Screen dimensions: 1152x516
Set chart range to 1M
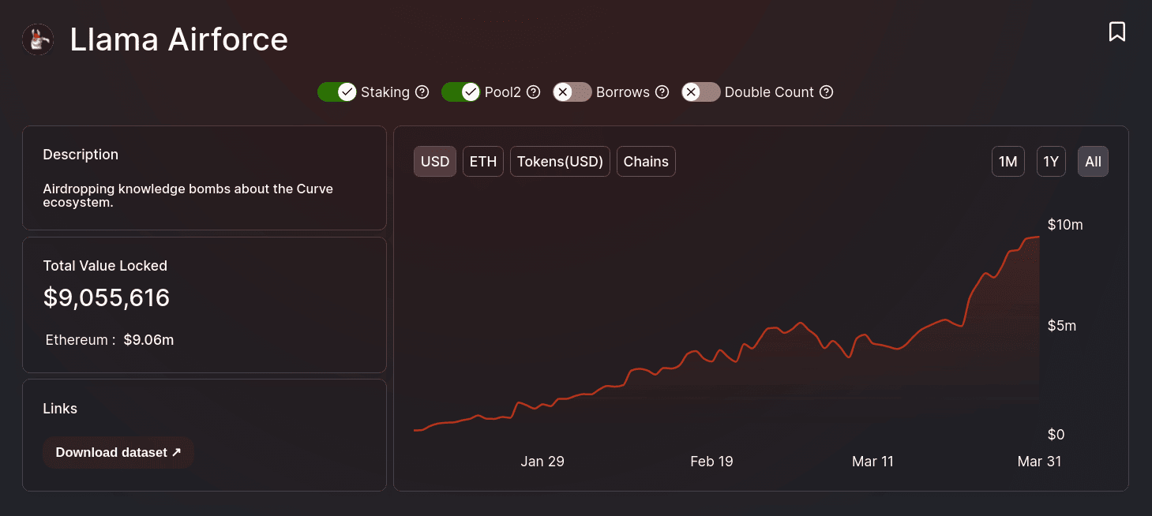[x=1008, y=162]
